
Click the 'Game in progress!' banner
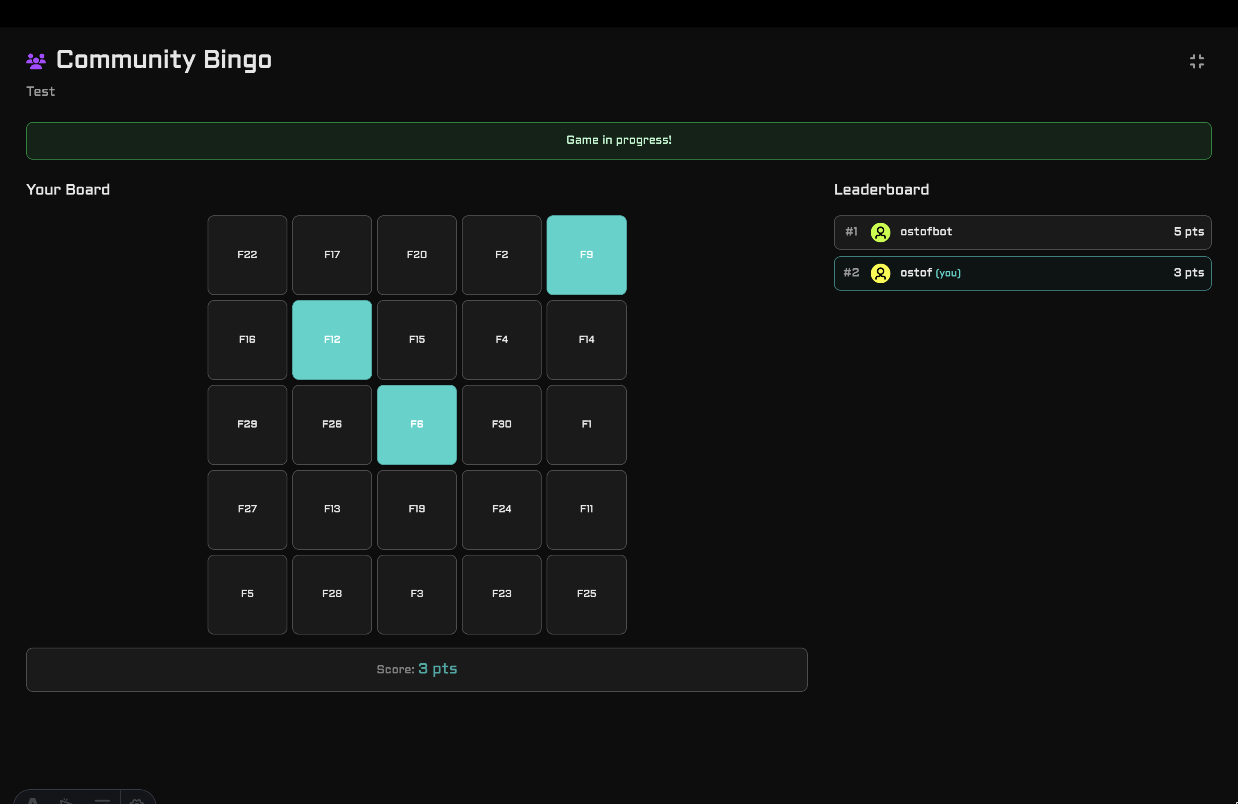pos(619,140)
